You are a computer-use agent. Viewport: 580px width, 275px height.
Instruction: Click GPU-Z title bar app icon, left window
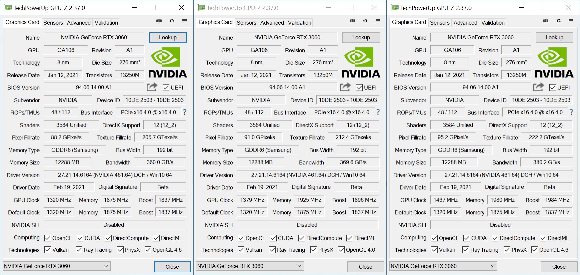[8, 8]
